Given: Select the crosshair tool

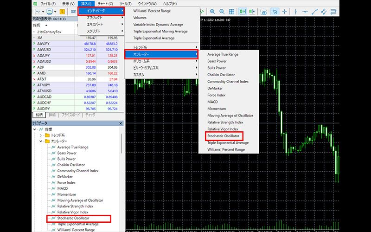Looking at the screenshot, I should coord(284,12).
